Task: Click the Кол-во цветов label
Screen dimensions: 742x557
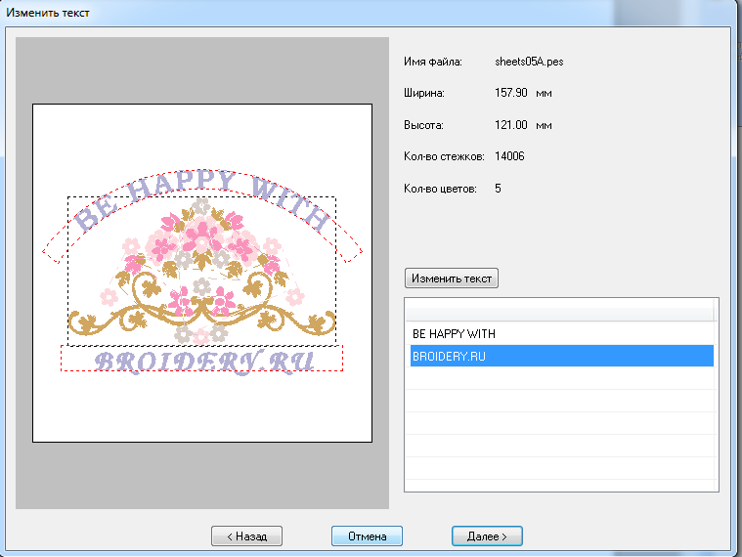Action: 439,188
